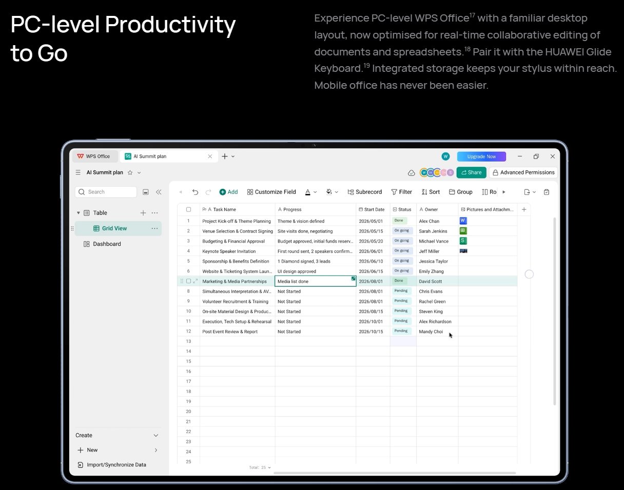Collapse the Table tree node
Image resolution: width=624 pixels, height=490 pixels.
point(79,213)
